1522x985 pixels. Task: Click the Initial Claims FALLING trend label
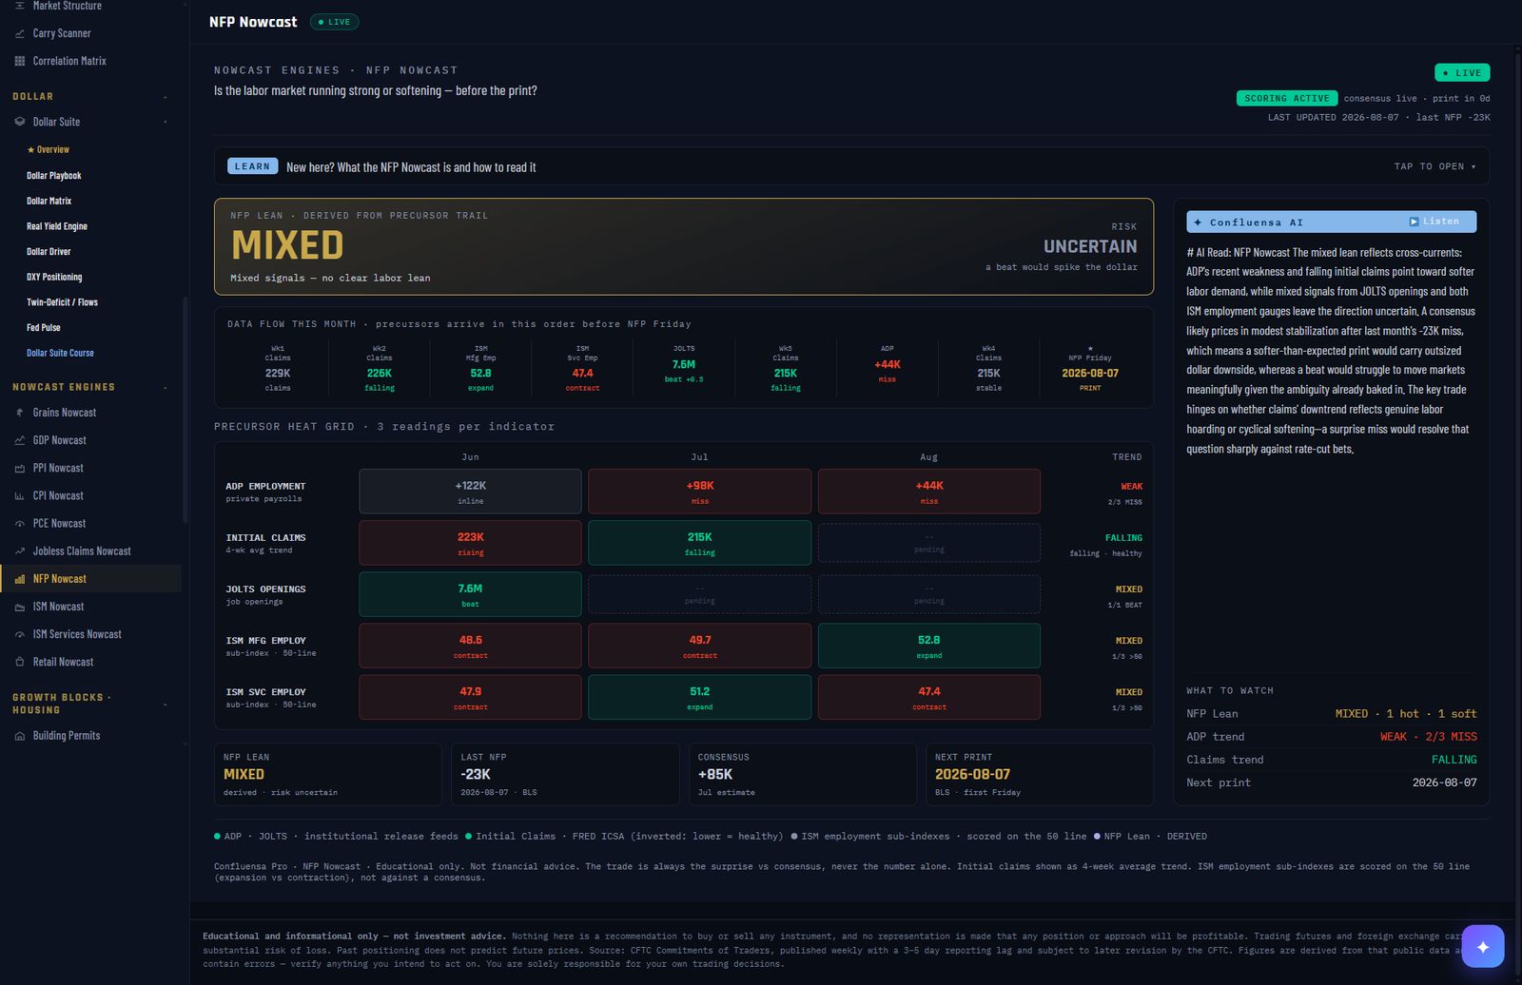[x=1123, y=538]
